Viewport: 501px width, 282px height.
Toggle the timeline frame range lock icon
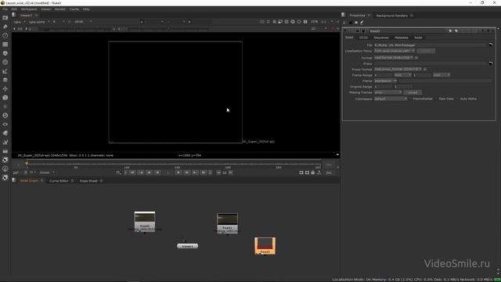(x=313, y=172)
